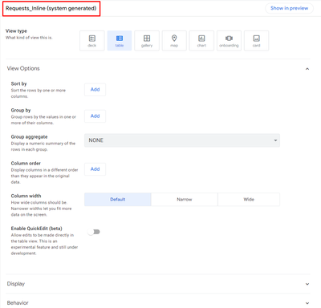Screen dimensions: 321x308
Task: Click Show in preview button
Action: [x=289, y=8]
